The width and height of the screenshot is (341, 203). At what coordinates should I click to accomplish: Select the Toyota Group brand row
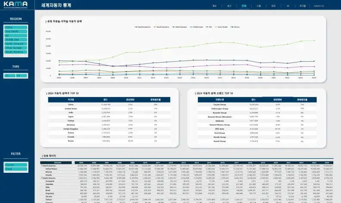point(257,105)
